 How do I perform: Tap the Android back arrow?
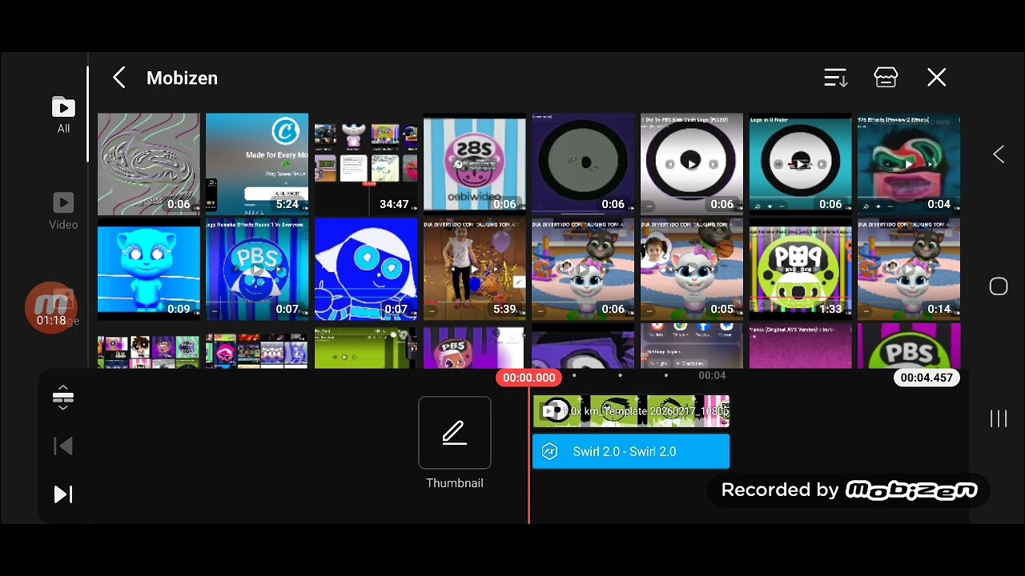999,154
